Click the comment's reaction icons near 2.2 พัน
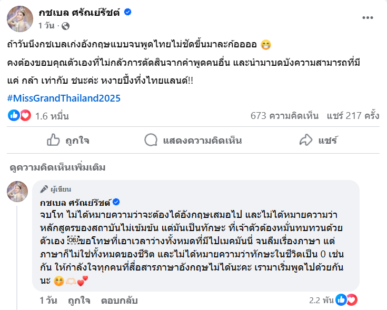 (346, 299)
